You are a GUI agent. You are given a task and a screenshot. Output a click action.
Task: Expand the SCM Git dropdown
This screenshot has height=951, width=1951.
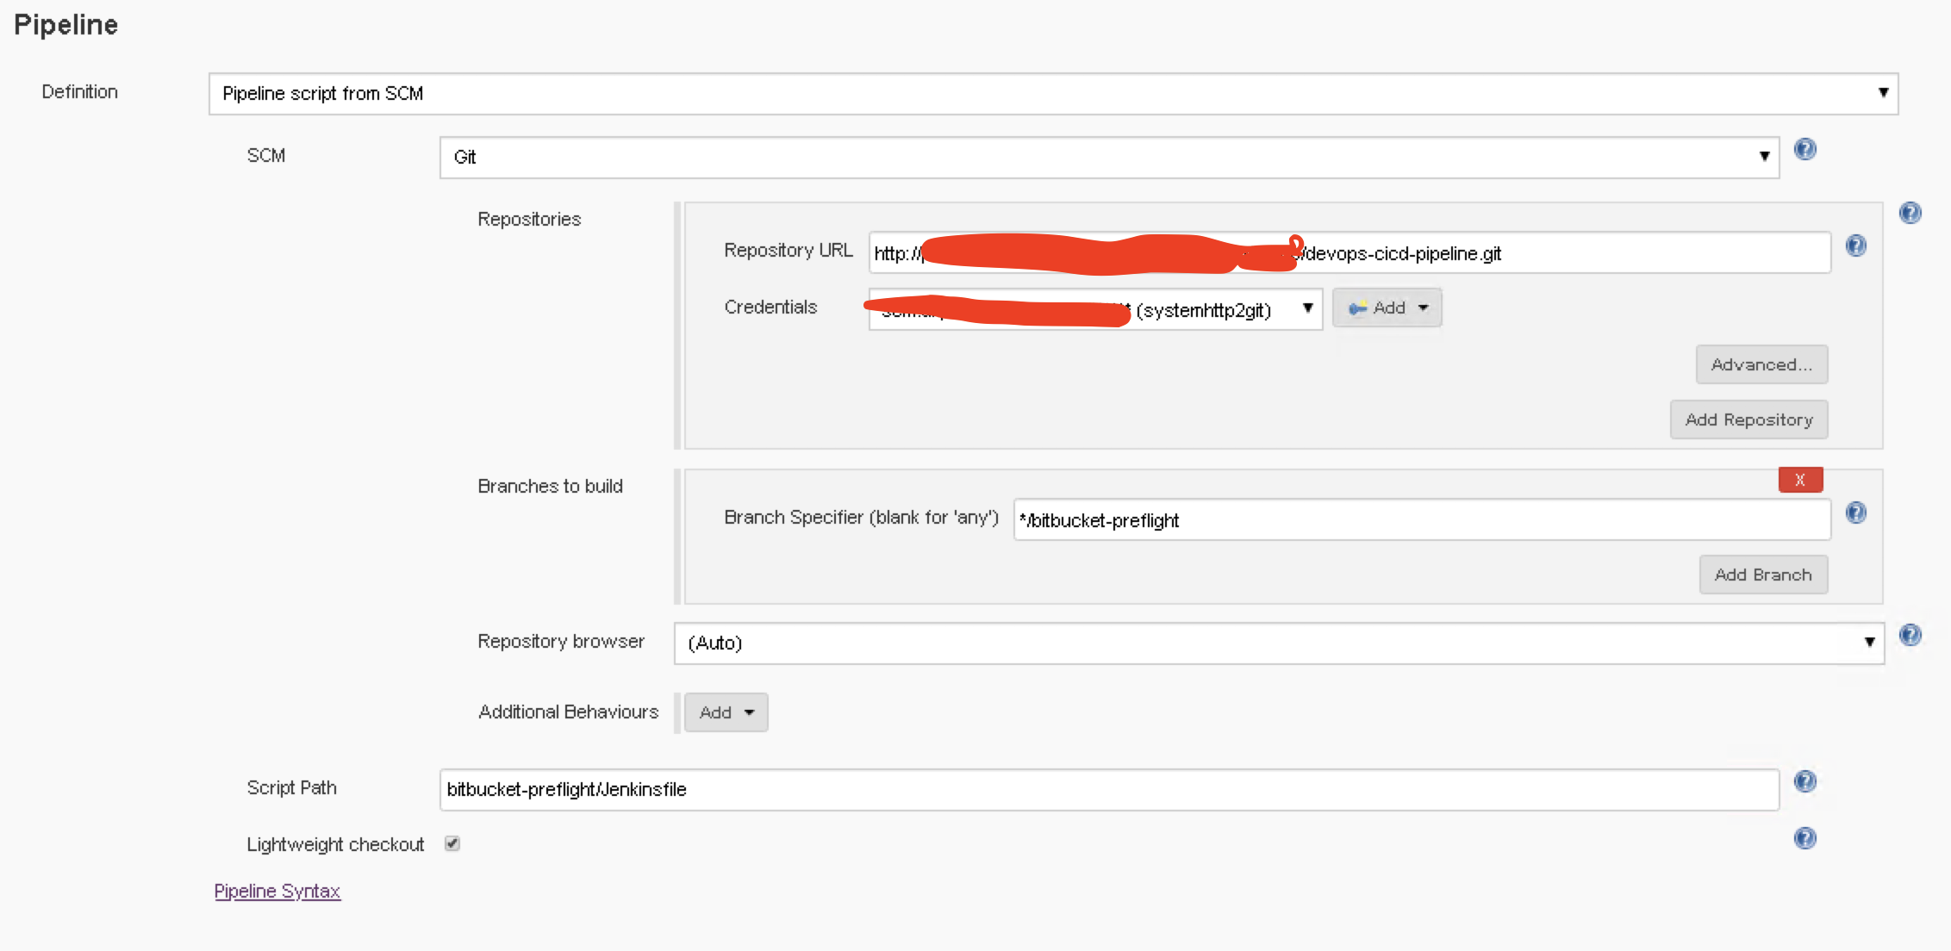[x=1109, y=158]
